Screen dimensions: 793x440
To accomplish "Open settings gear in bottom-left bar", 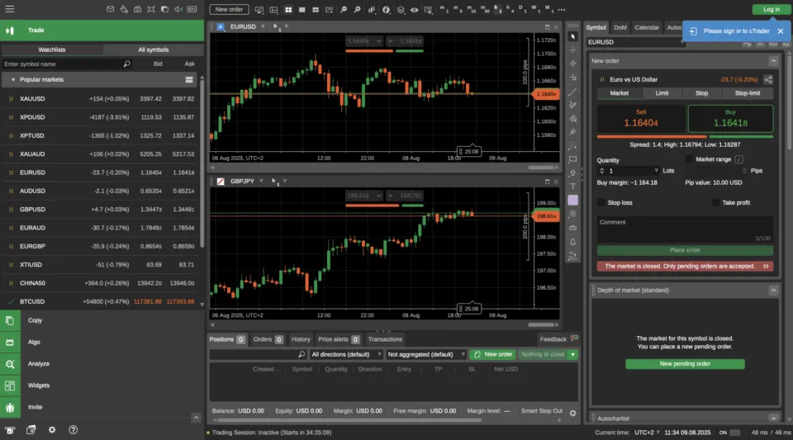I will coord(51,430).
